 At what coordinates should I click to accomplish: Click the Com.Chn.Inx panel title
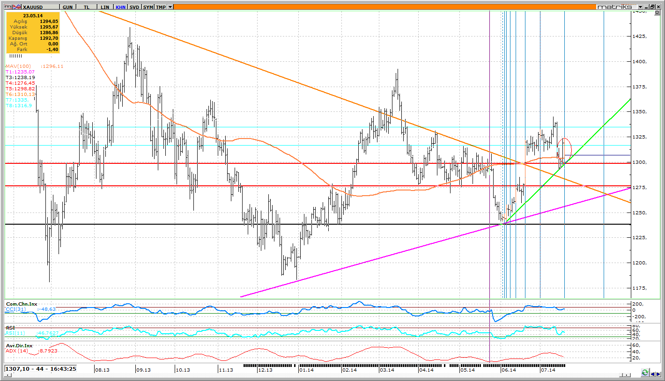(x=22, y=304)
